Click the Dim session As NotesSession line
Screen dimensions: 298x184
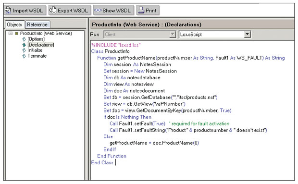(137, 64)
